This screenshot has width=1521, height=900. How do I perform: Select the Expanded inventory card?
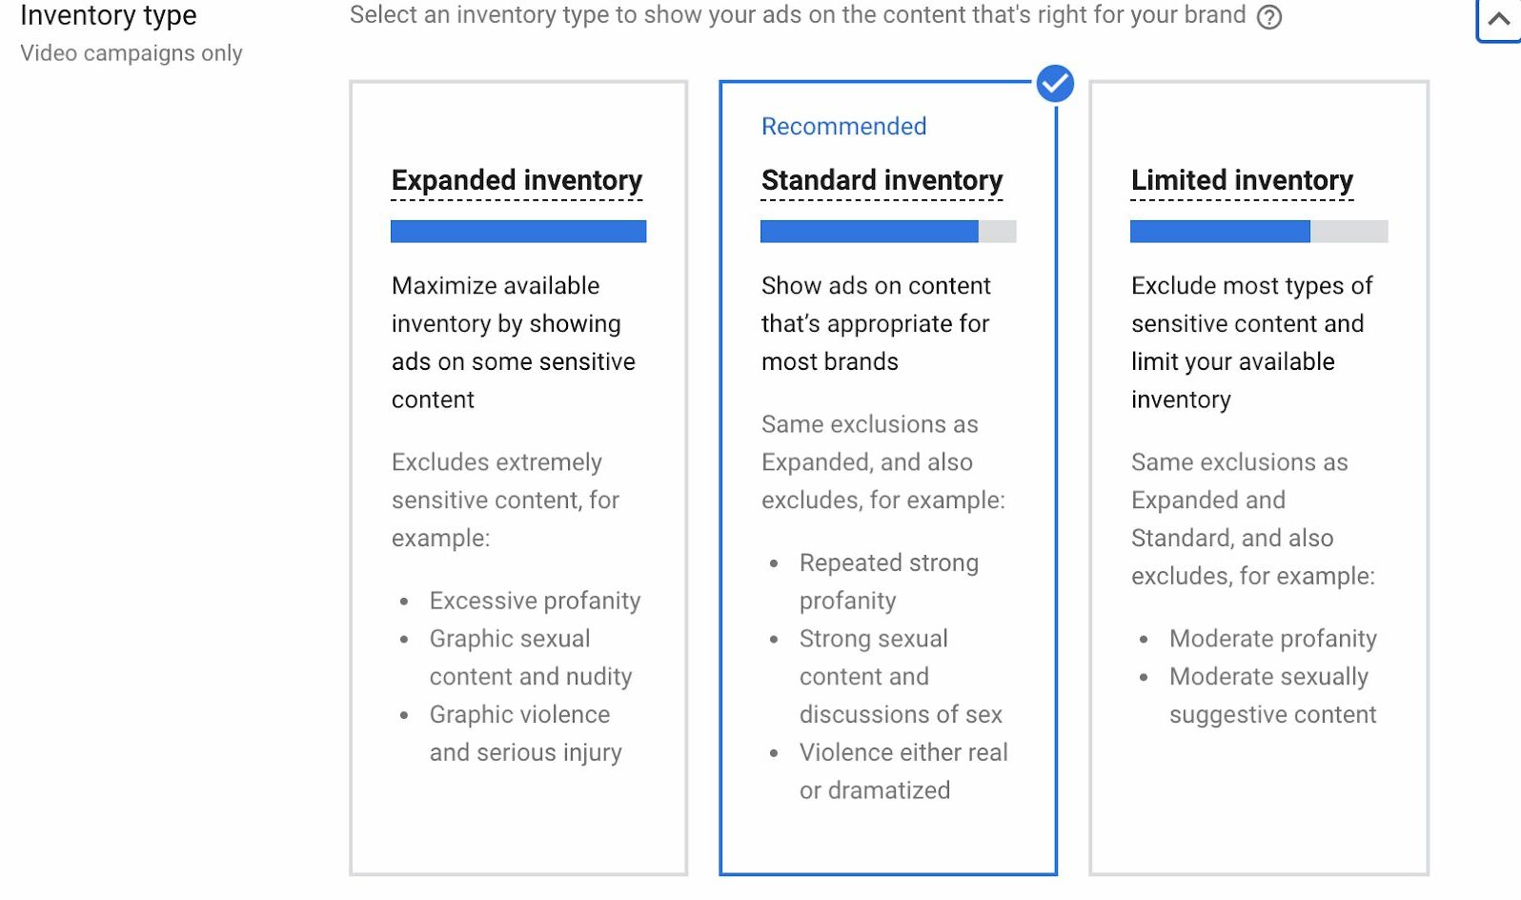518,478
